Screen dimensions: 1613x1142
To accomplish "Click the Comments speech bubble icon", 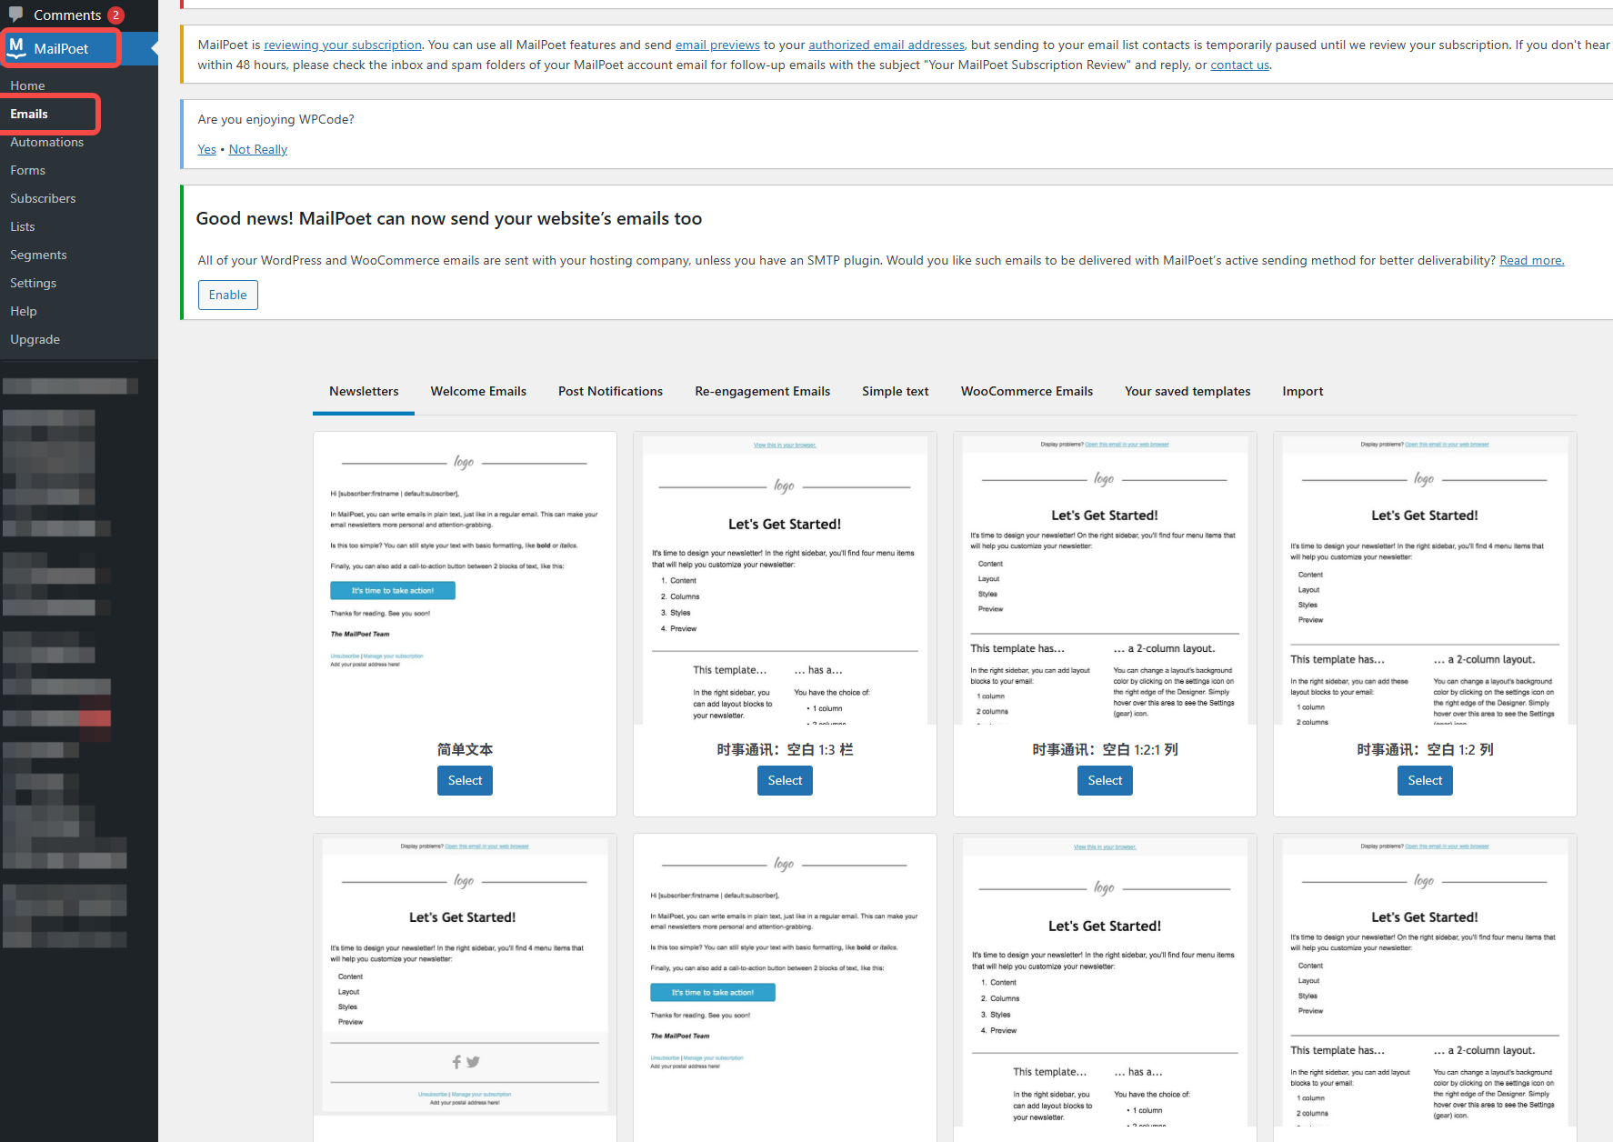I will tap(16, 15).
